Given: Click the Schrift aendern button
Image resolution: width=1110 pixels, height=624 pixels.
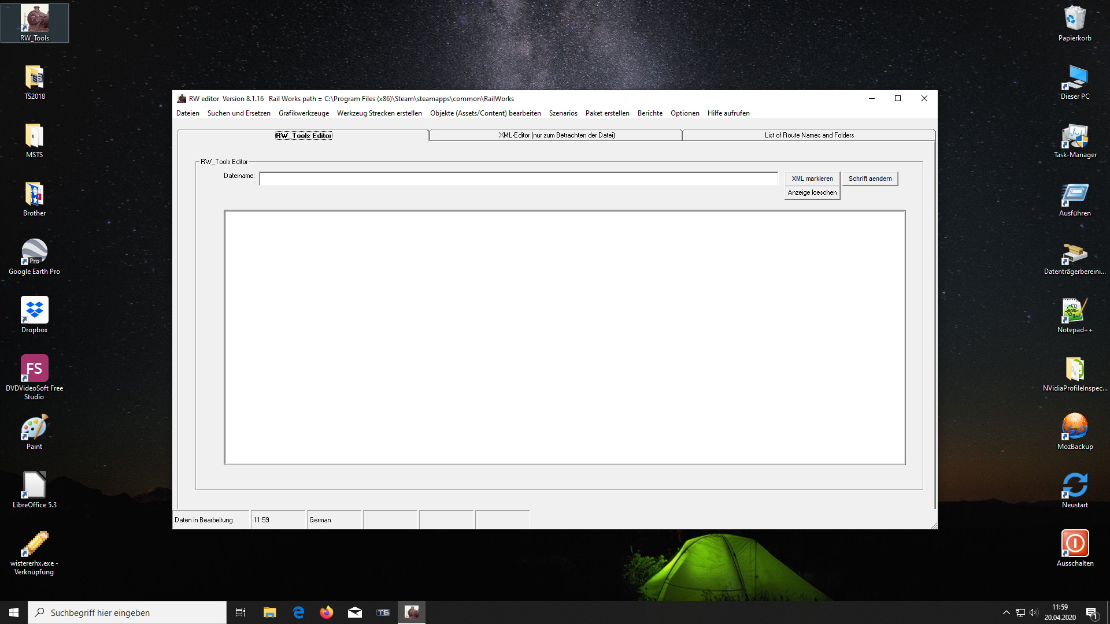Looking at the screenshot, I should (869, 179).
